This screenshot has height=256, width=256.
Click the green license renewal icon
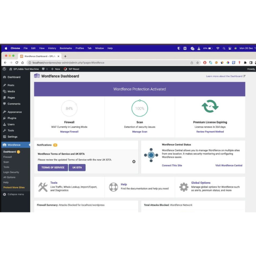pos(210,106)
